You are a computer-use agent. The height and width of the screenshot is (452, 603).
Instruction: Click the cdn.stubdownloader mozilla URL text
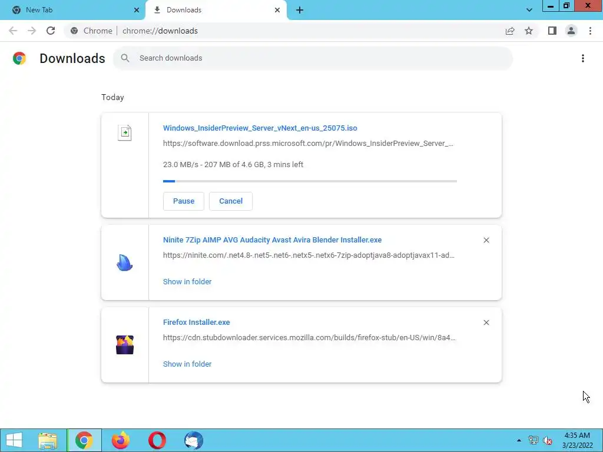click(309, 337)
